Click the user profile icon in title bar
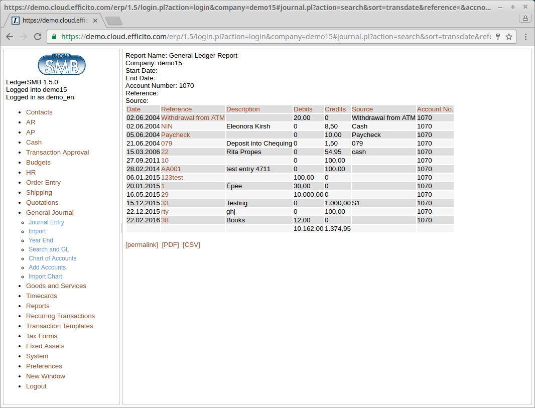 click(525, 18)
